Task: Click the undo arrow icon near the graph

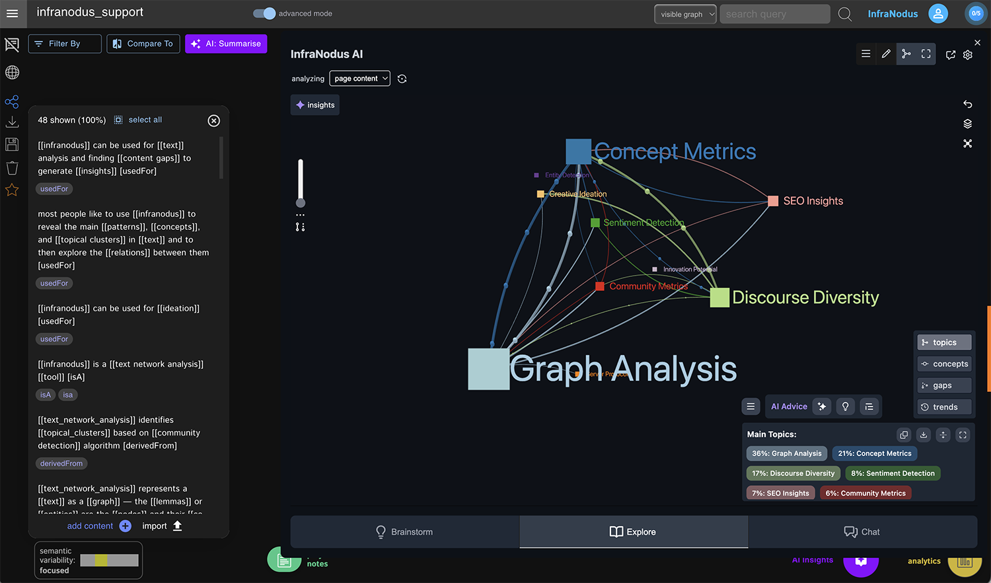Action: click(967, 104)
